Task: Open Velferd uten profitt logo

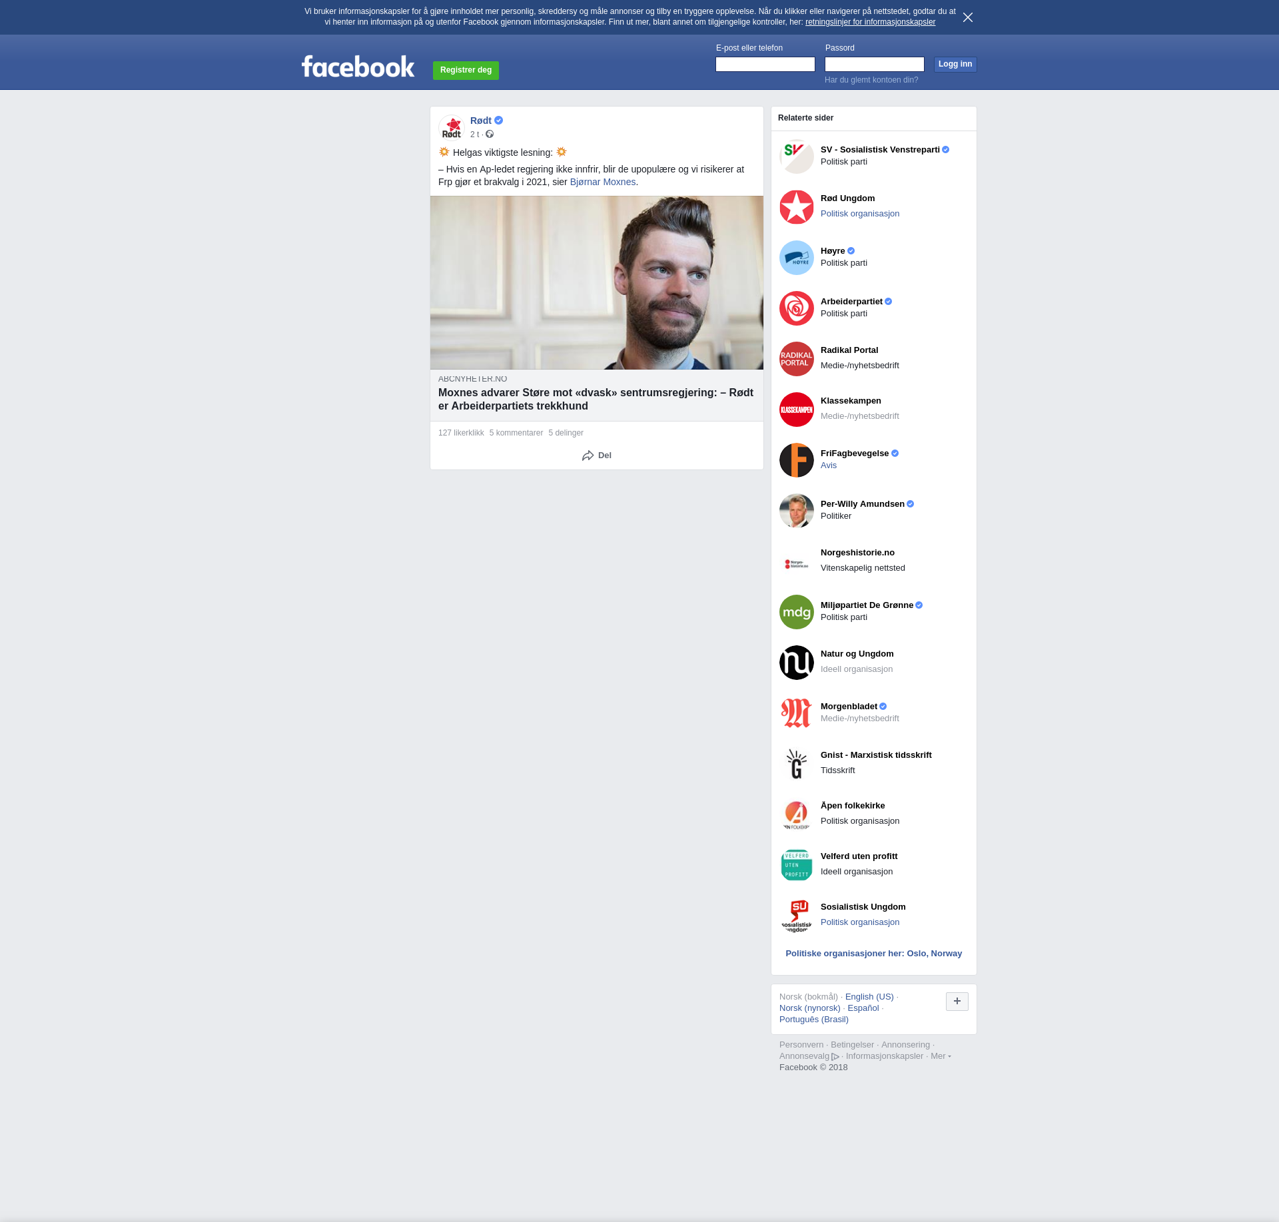Action: [797, 865]
